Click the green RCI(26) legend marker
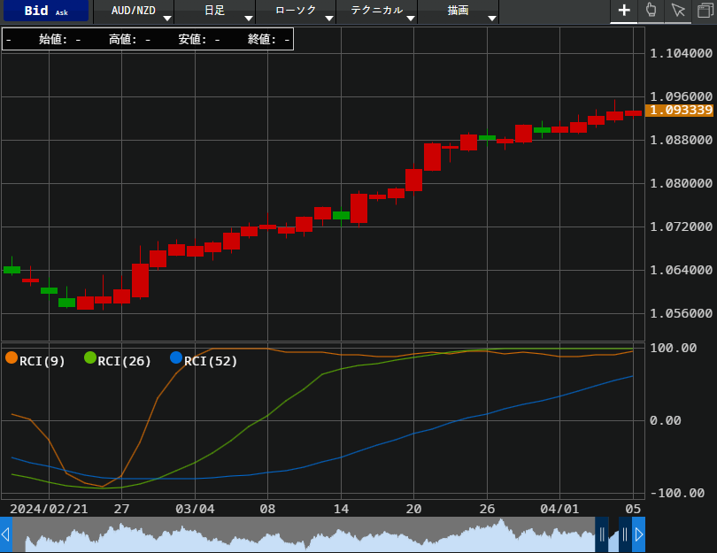The width and height of the screenshot is (717, 553). pos(90,357)
